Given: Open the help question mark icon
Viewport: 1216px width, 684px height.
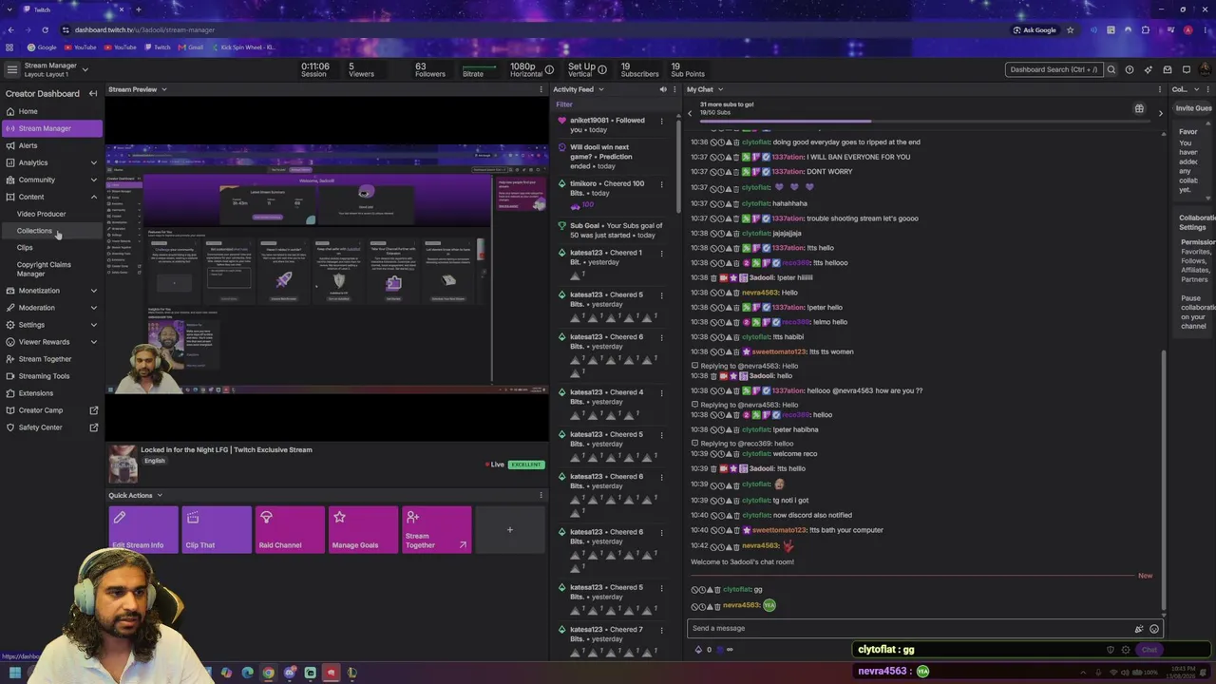Looking at the screenshot, I should (x=1130, y=69).
